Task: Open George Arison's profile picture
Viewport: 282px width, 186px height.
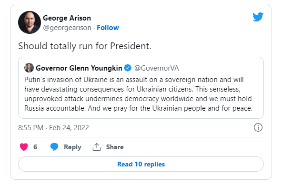Action: click(30, 22)
